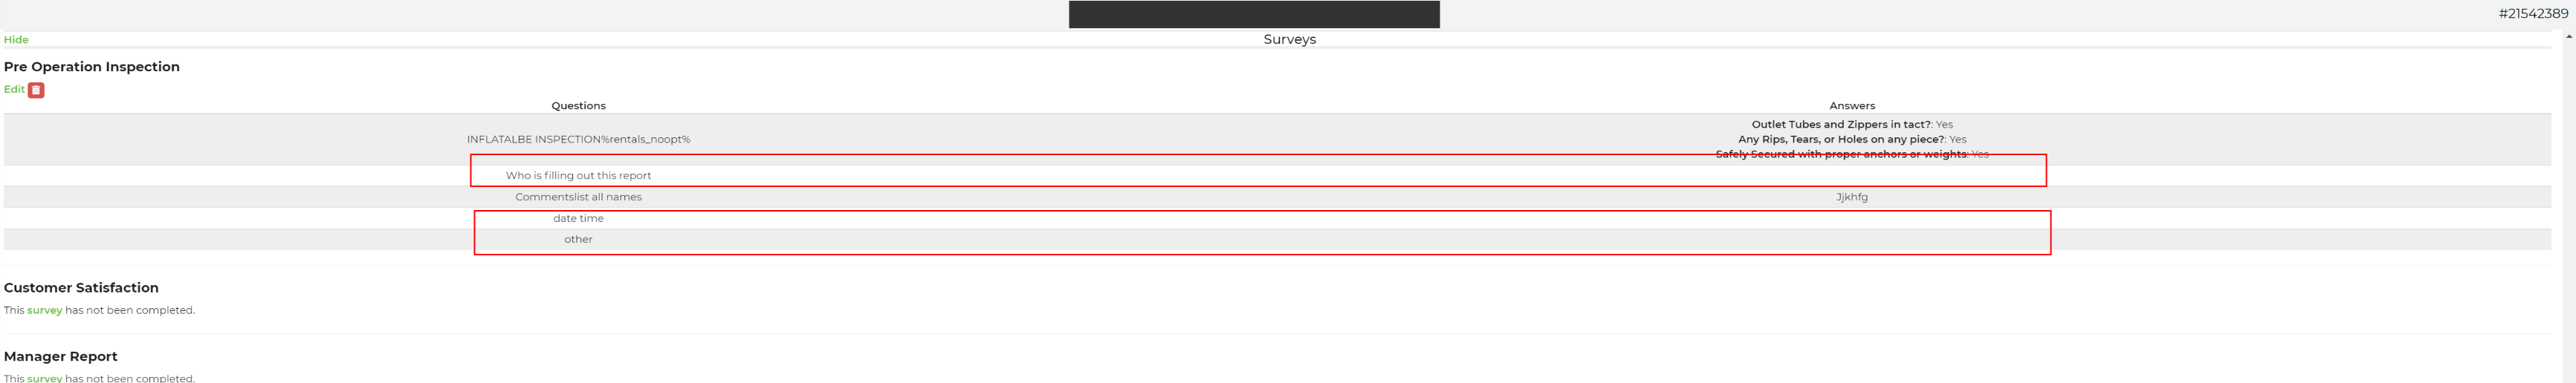Open the Customer Satisfaction survey link
This screenshot has height=383, width=2576.
[44, 310]
